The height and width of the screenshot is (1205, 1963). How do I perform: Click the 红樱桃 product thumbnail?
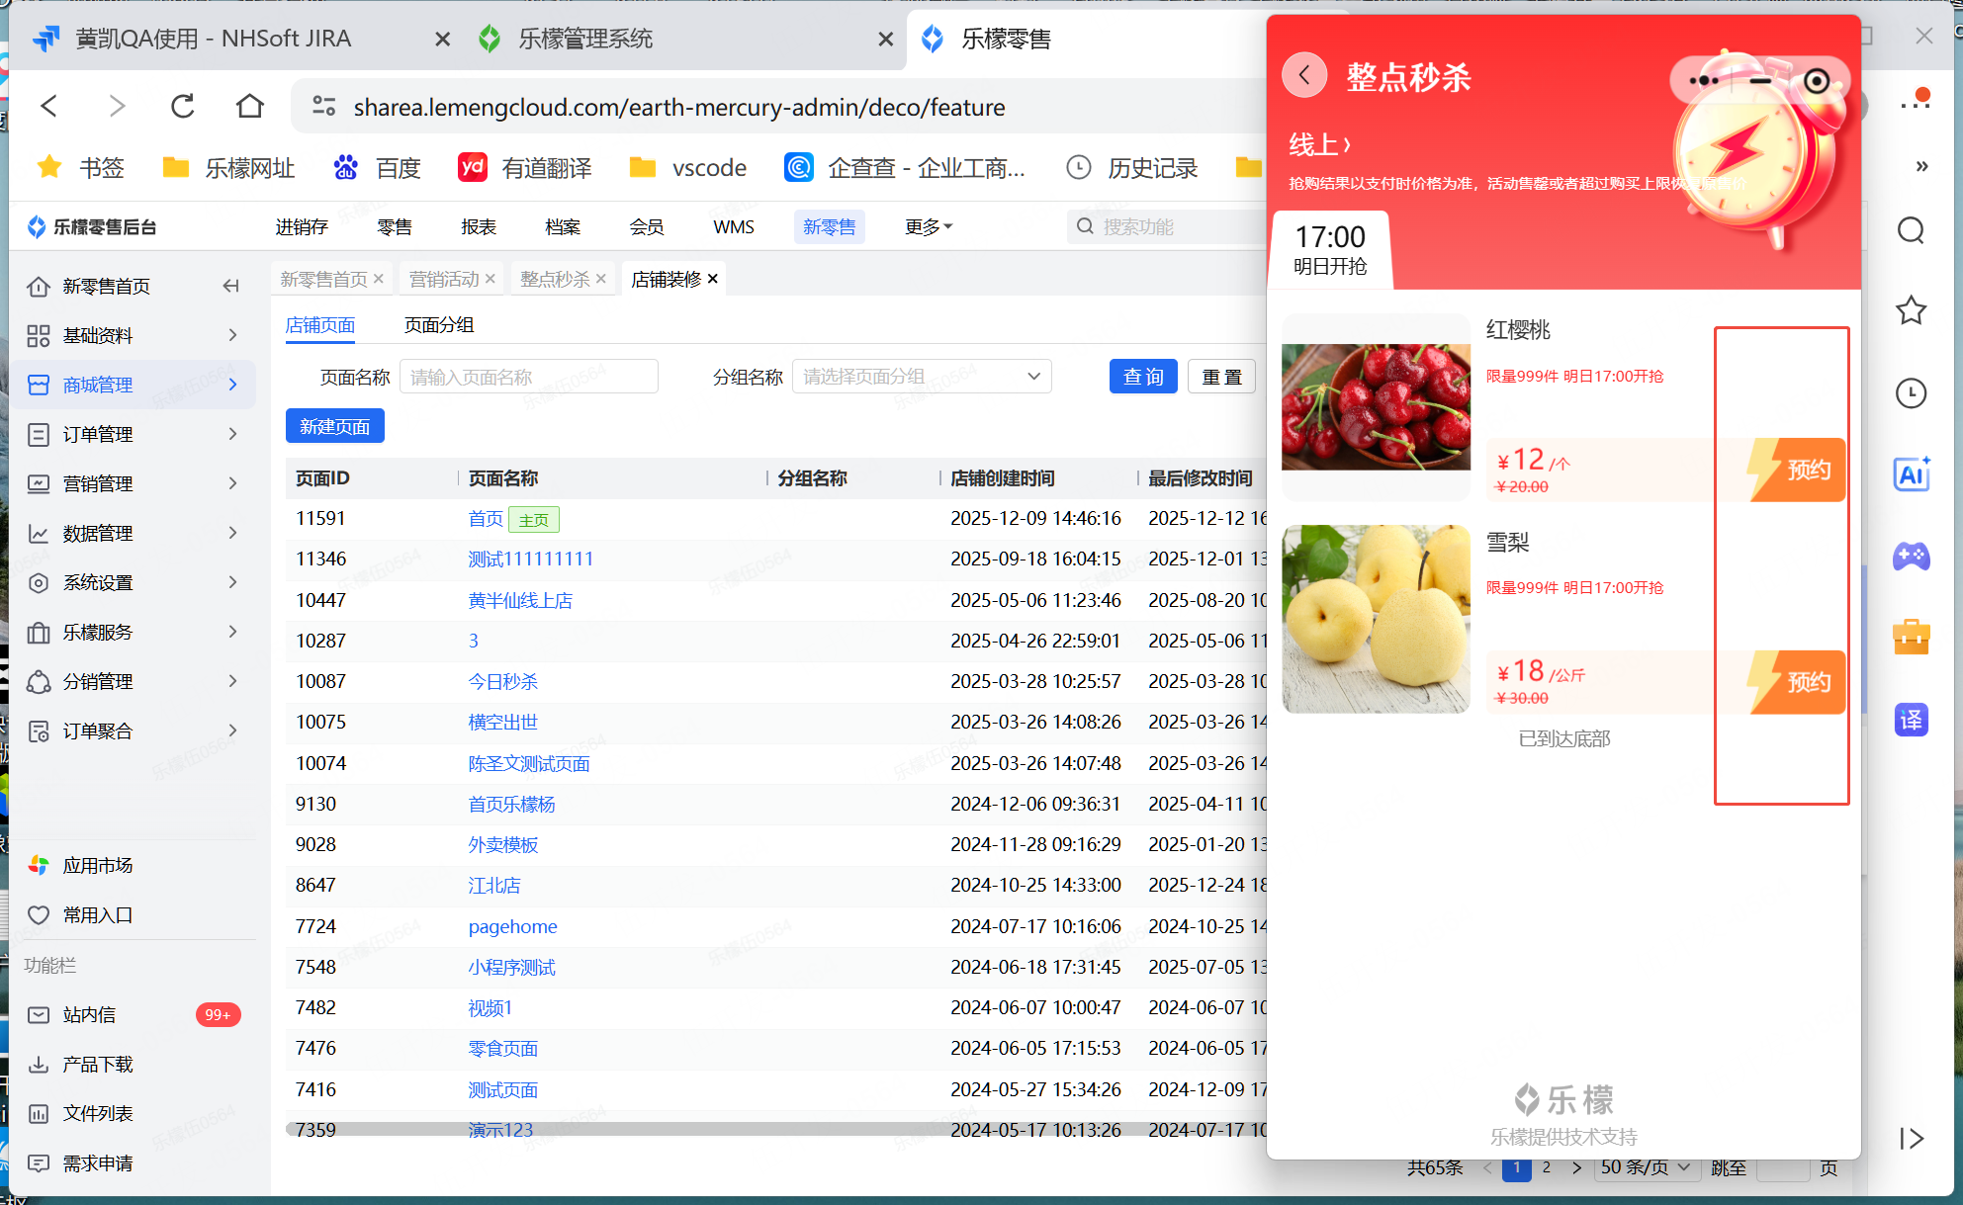[x=1376, y=407]
